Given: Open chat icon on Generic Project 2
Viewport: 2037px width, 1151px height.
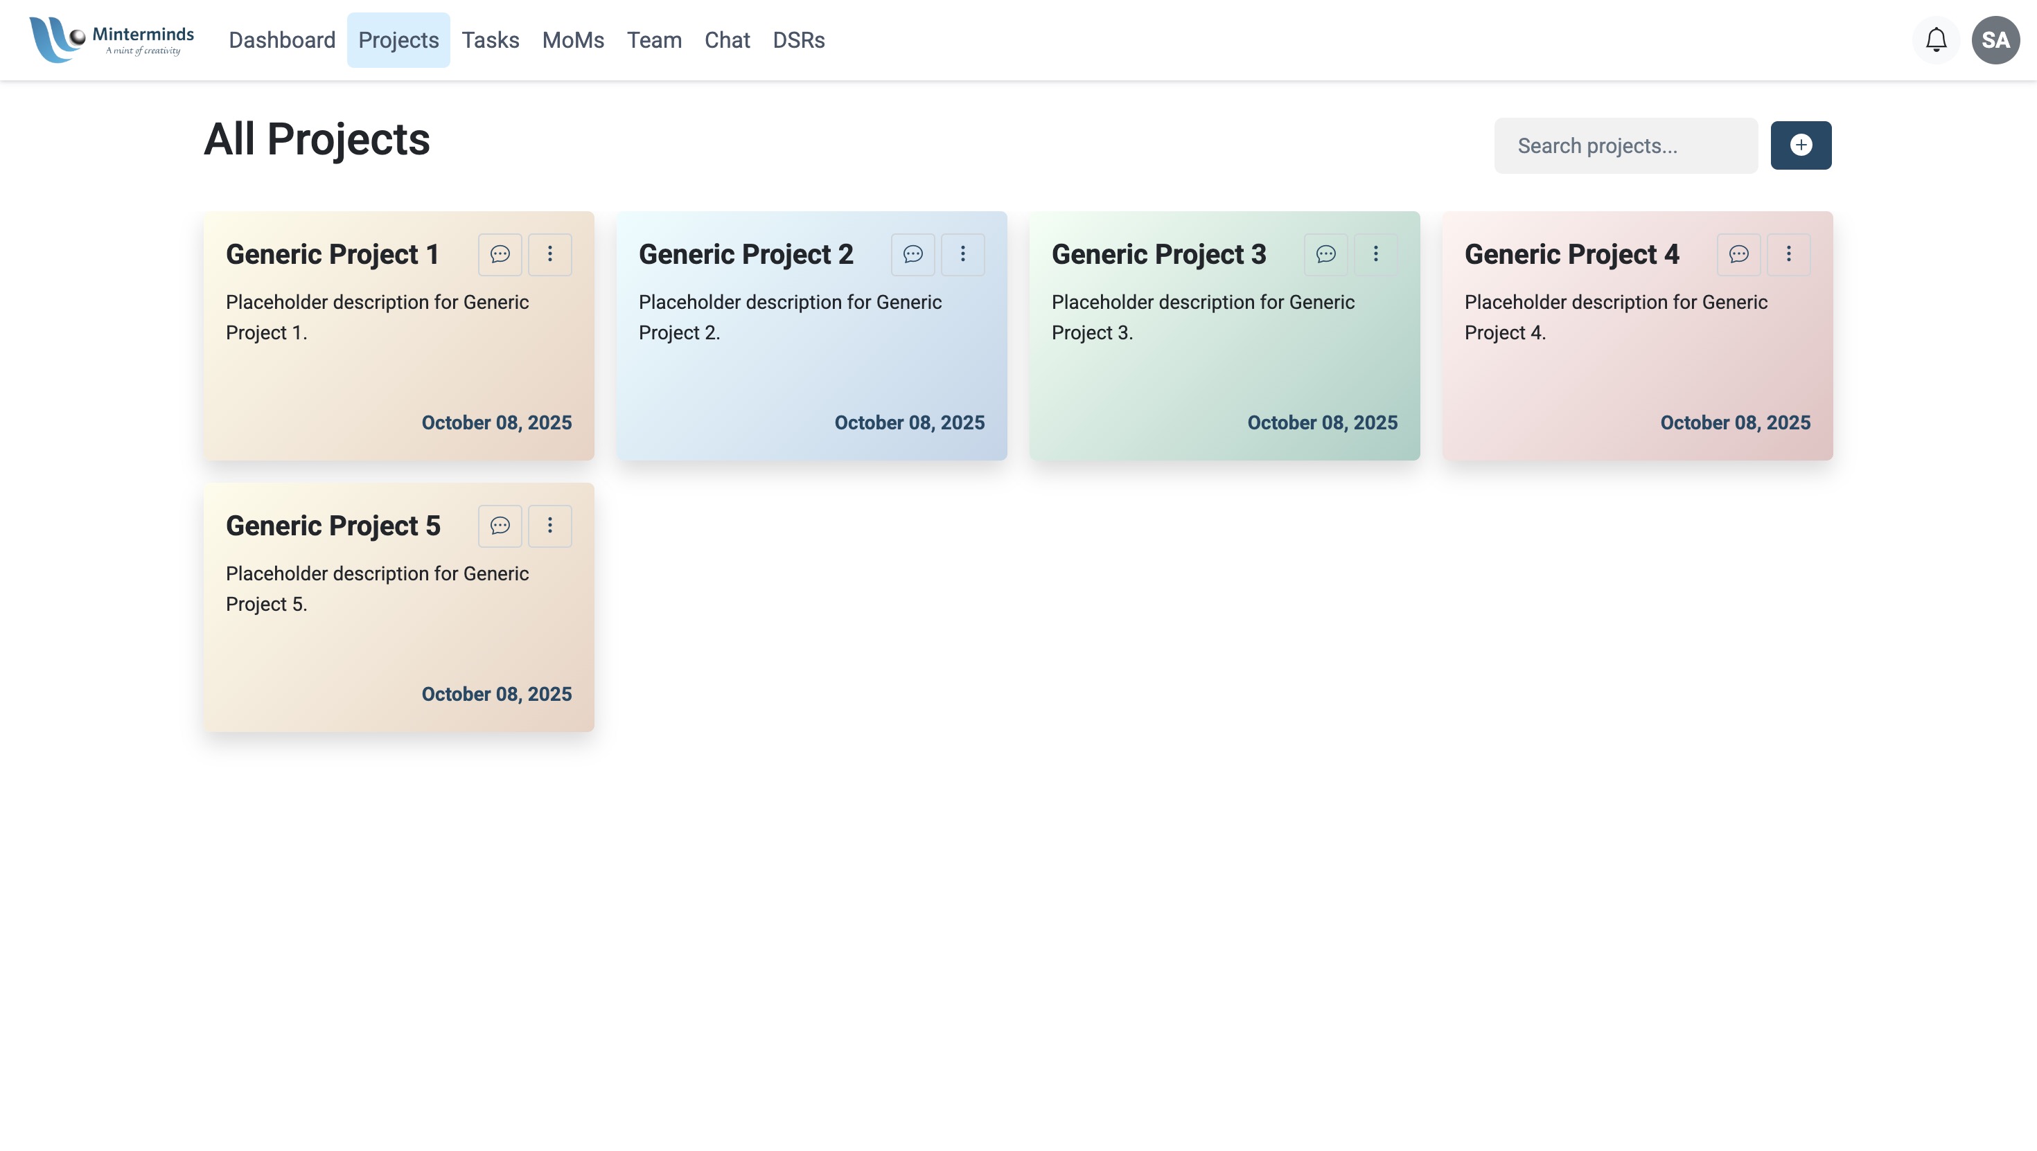Looking at the screenshot, I should pyautogui.click(x=912, y=253).
